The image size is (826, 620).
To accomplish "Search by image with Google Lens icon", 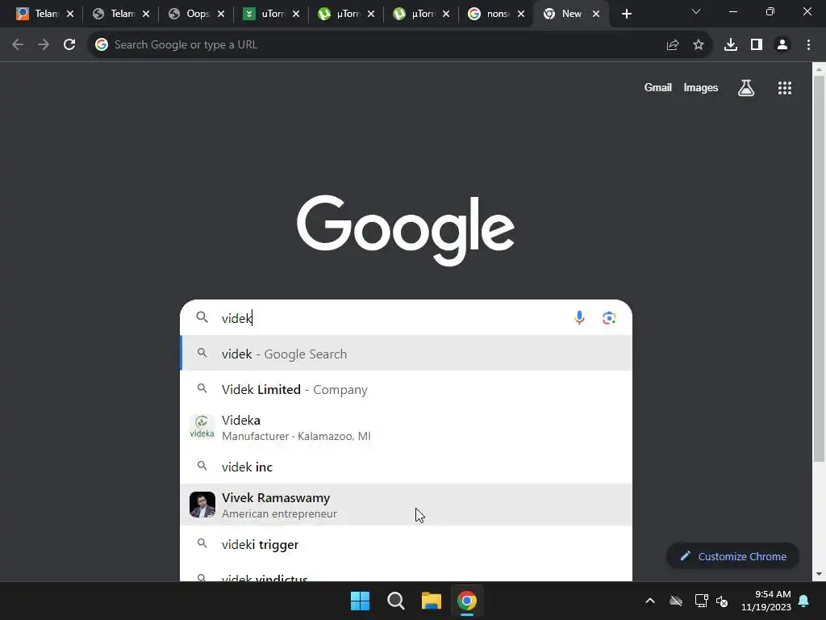I will coord(609,318).
